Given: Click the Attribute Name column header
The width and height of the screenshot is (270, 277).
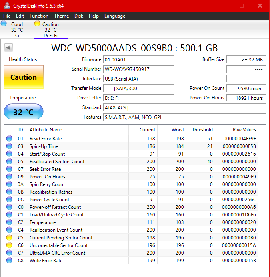Looking at the screenshot, I should [78, 130].
